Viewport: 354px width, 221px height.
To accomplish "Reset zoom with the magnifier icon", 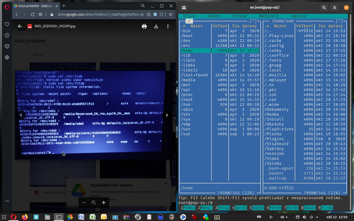I will point(94,202).
